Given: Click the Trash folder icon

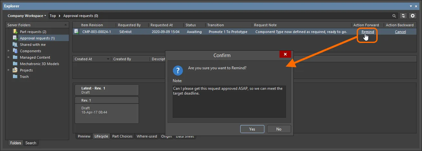Looking at the screenshot, I should (15, 77).
